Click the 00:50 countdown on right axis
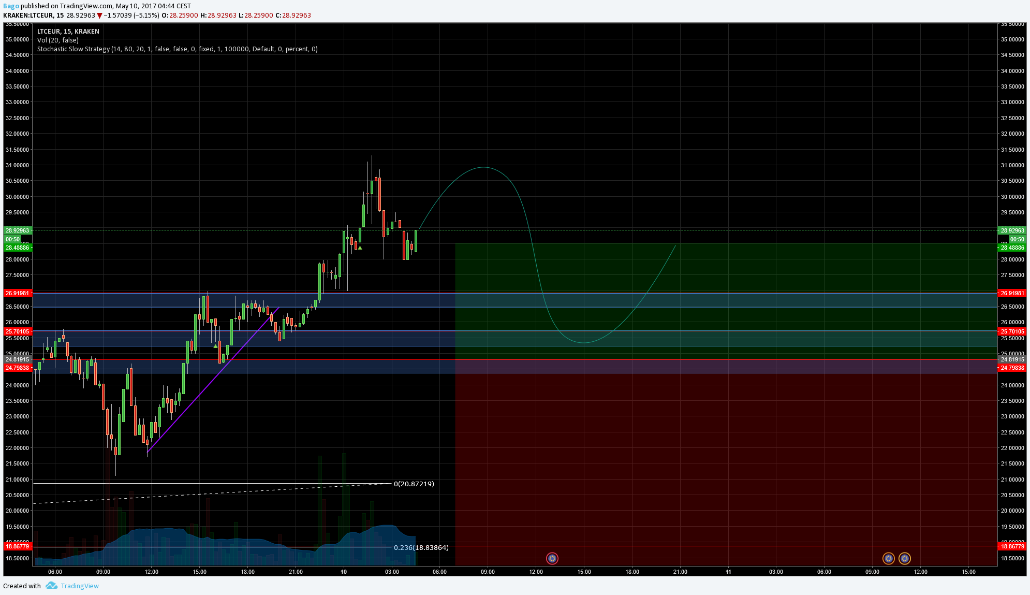Screen dimensions: 1030x595 click(x=1017, y=239)
